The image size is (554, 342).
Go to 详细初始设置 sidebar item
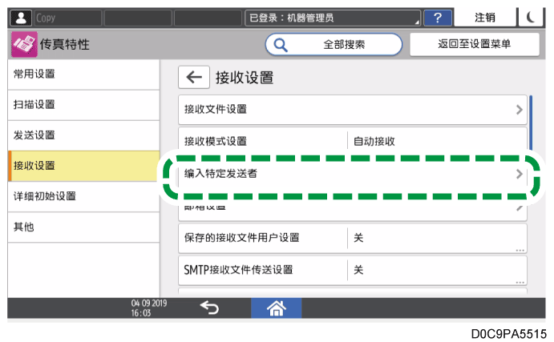80,196
